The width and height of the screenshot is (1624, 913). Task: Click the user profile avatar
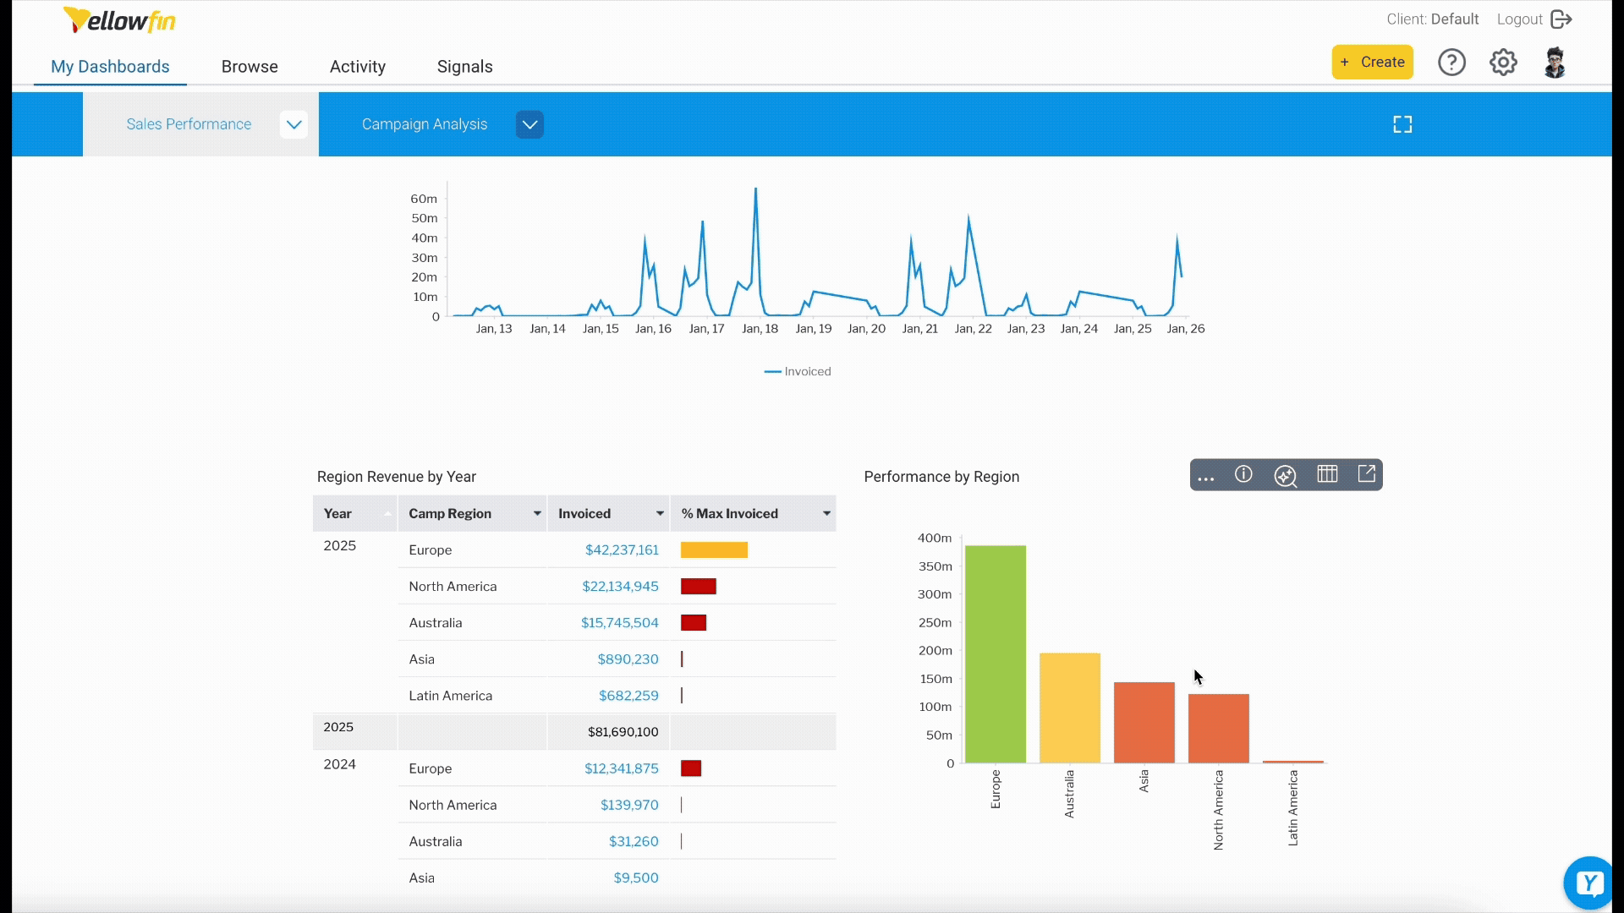coord(1555,62)
